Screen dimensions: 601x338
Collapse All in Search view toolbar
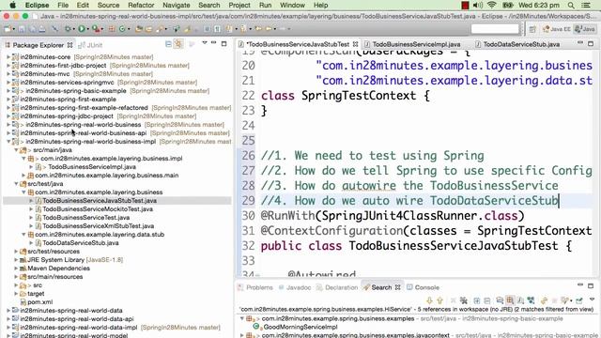tap(487, 300)
